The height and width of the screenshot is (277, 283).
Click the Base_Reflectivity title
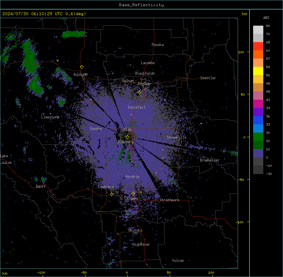click(141, 5)
